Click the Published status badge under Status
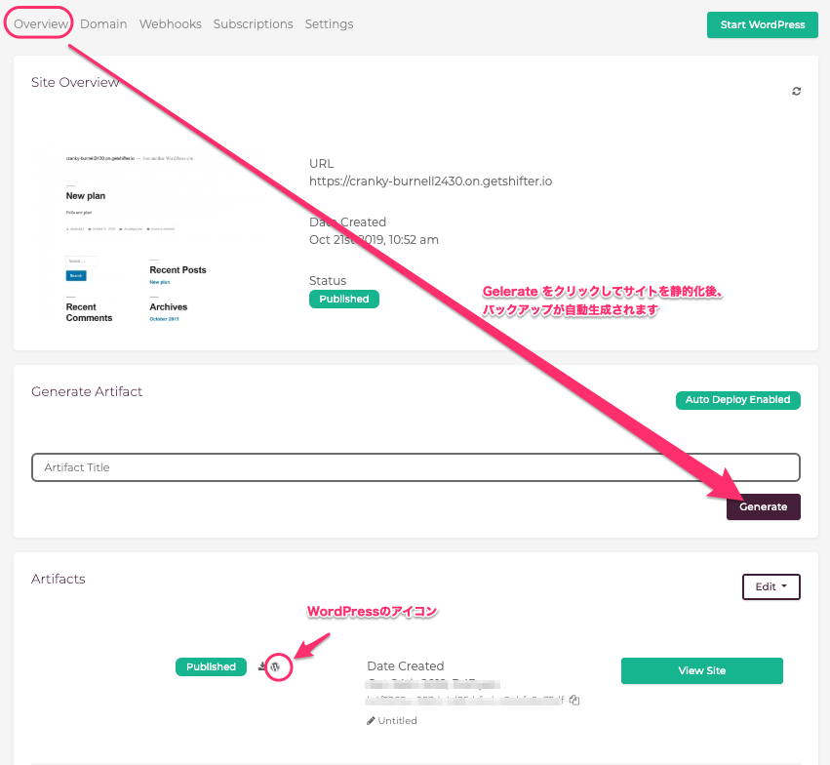 (x=344, y=300)
